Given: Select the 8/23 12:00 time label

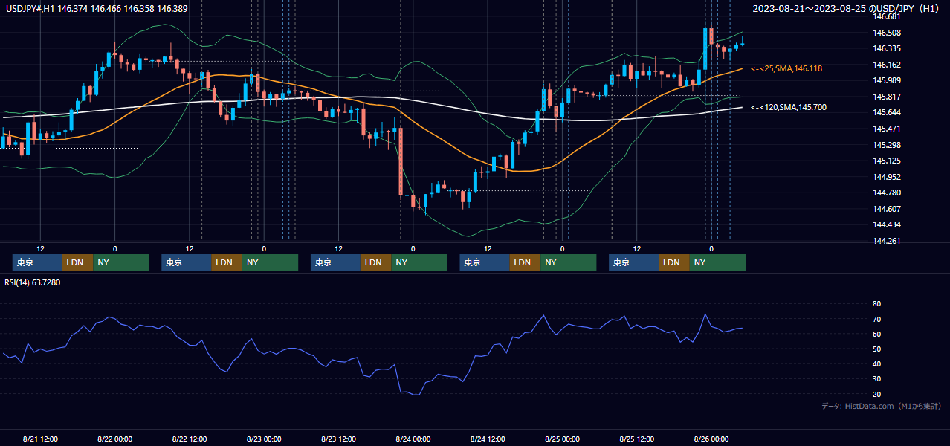Looking at the screenshot, I should [338, 439].
